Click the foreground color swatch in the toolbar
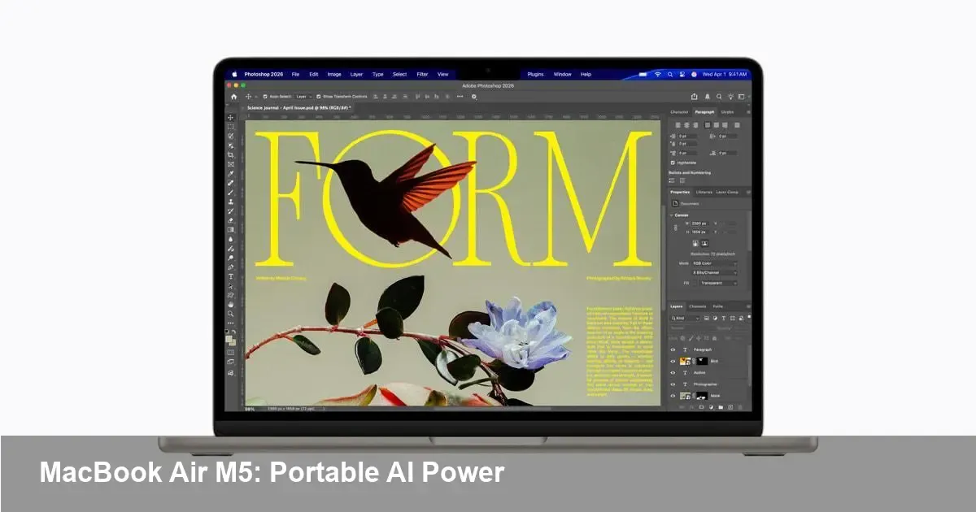The height and width of the screenshot is (512, 976). [230, 340]
